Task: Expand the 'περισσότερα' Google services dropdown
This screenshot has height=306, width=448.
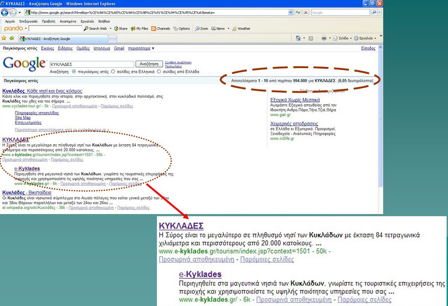Action: tap(141, 48)
